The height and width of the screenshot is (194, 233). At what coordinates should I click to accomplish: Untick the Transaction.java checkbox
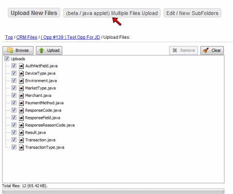point(14,140)
